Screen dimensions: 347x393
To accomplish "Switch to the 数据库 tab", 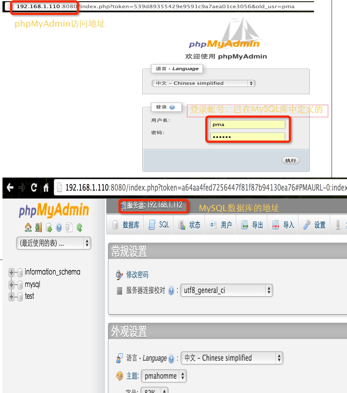I will pyautogui.click(x=126, y=225).
